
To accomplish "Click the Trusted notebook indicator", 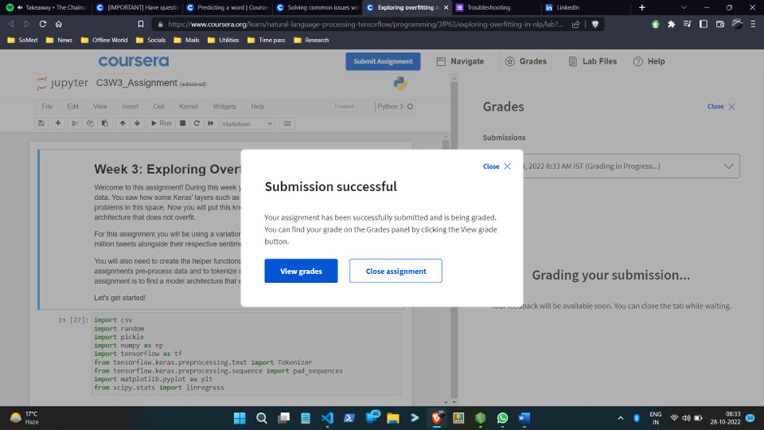I will pos(344,106).
